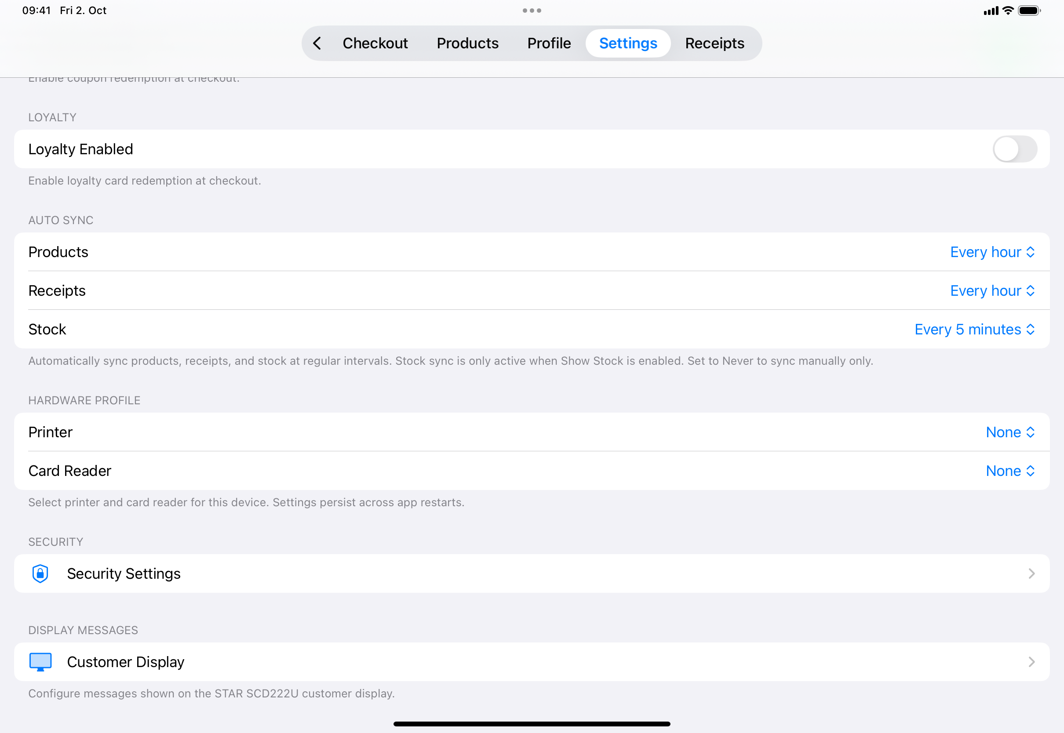
Task: Go back using the chevron arrow
Action: pyautogui.click(x=317, y=43)
